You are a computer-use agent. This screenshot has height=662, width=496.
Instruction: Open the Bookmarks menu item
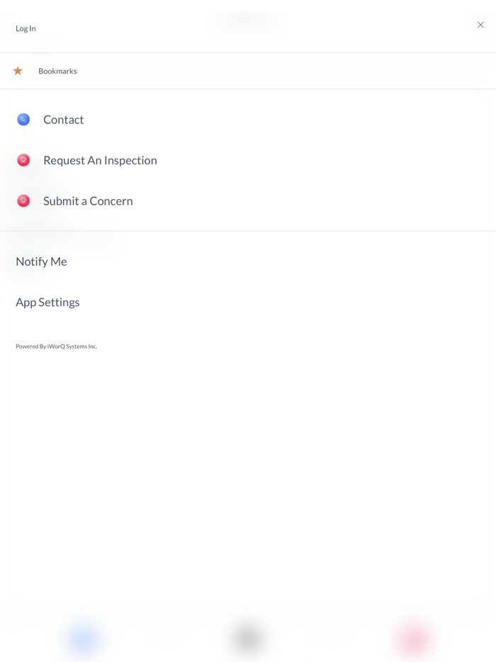point(57,71)
